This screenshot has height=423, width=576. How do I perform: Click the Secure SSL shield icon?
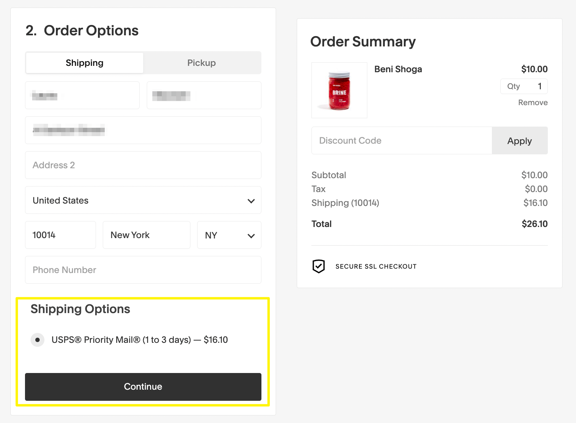pyautogui.click(x=319, y=266)
